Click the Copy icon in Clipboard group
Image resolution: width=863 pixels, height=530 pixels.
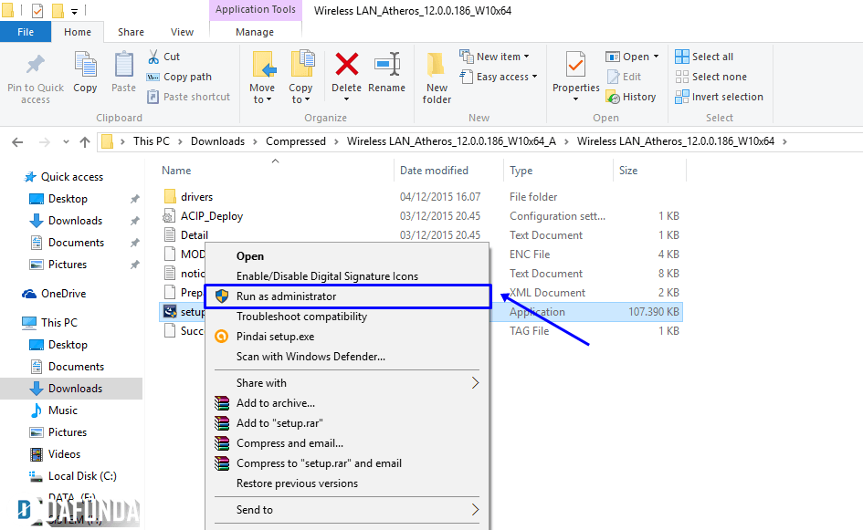click(x=85, y=73)
